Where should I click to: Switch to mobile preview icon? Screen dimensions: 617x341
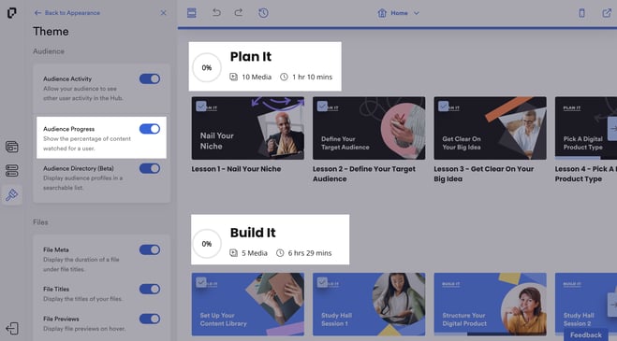[581, 13]
